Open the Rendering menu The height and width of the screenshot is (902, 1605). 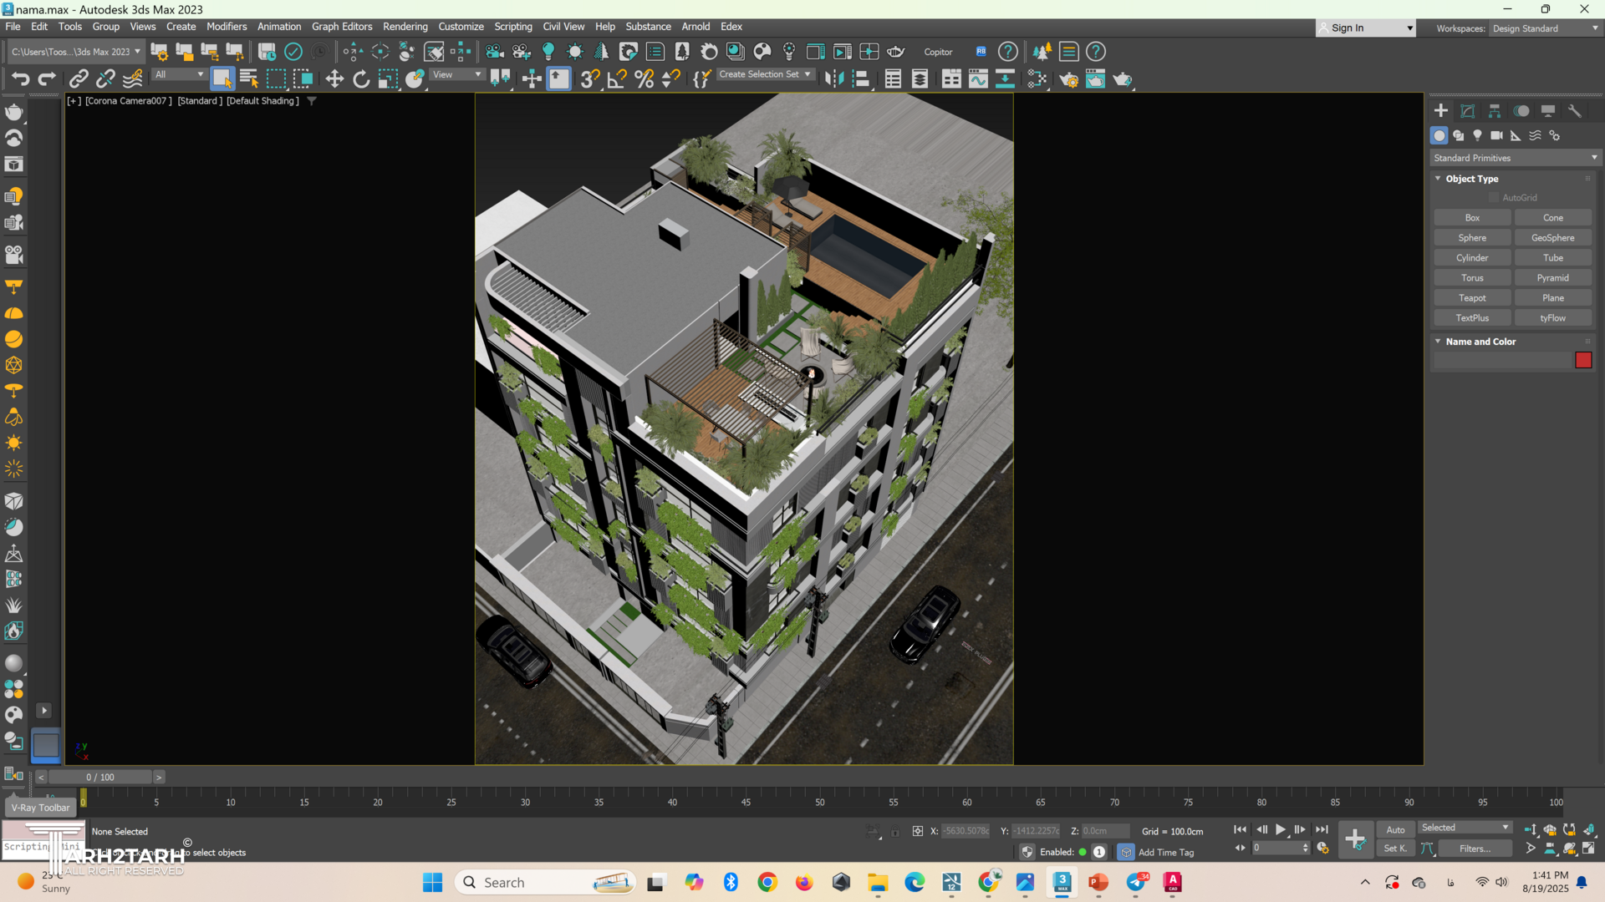405,27
